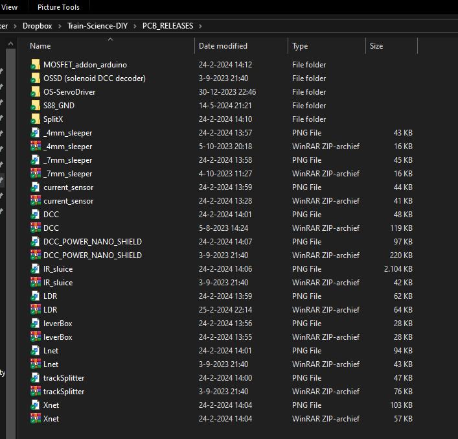Image resolution: width=458 pixels, height=439 pixels.
Task: Click the DCC WinRAR ZIP archive icon
Action: (36, 228)
